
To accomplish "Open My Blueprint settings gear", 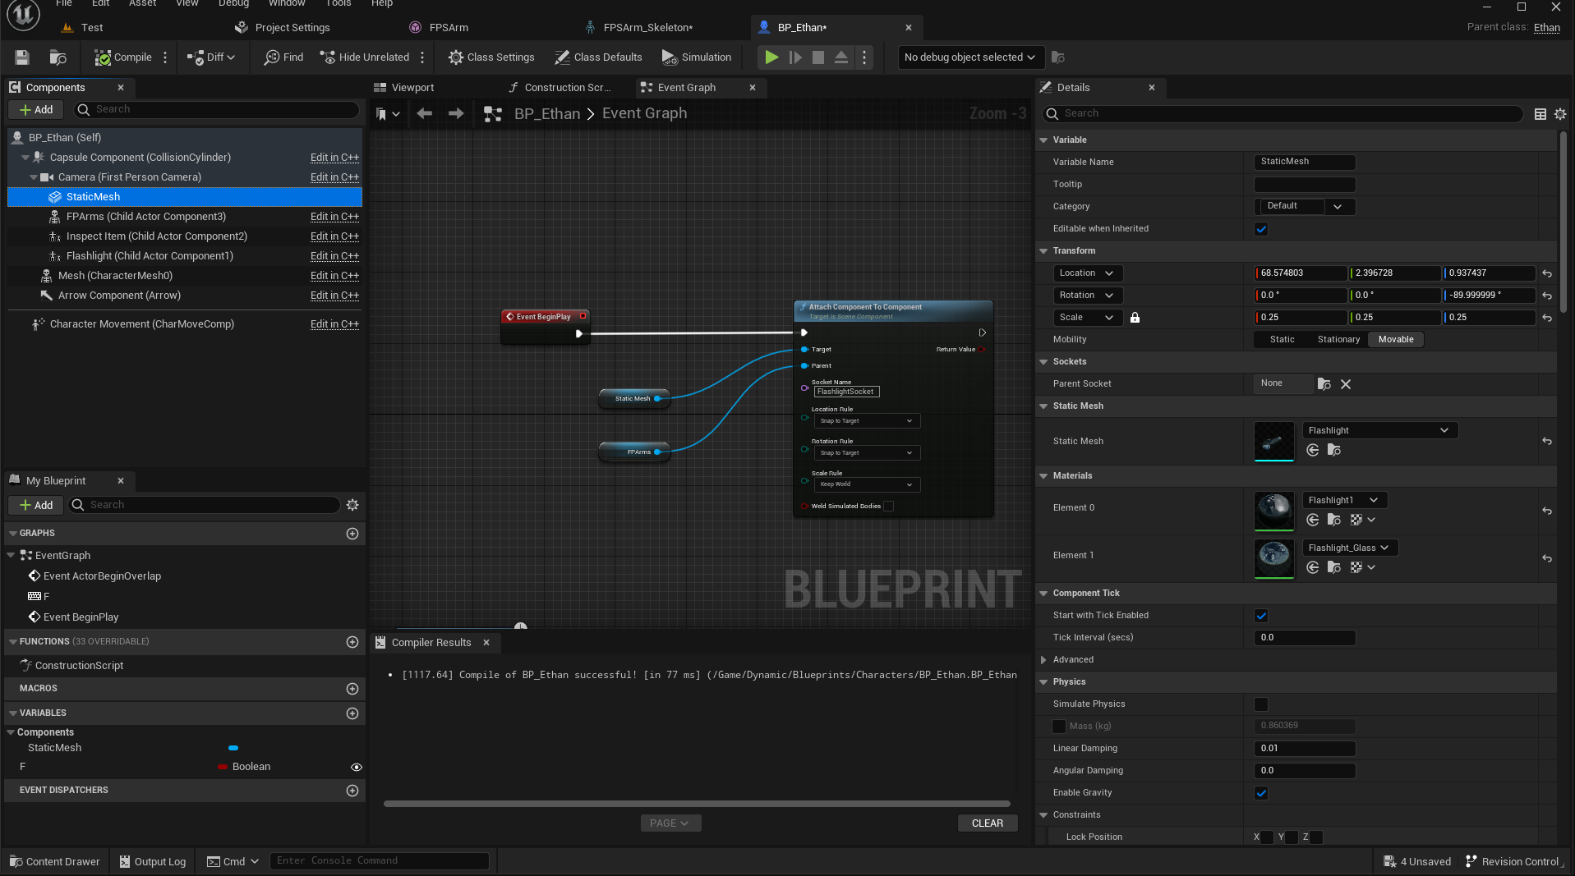I will click(x=352, y=505).
